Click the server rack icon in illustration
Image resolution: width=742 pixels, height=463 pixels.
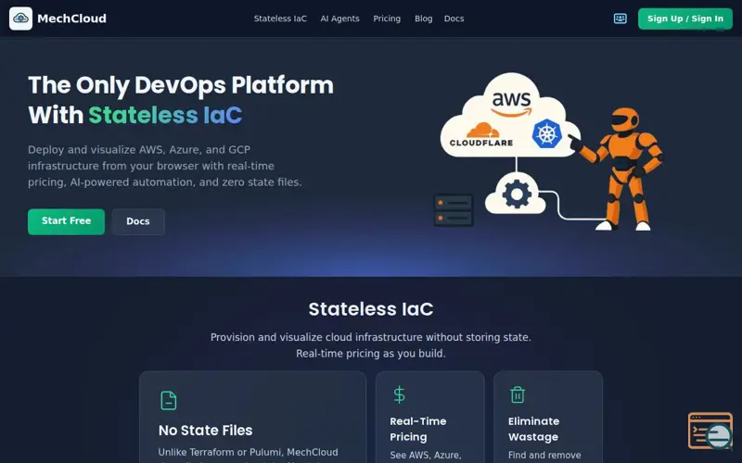pos(454,210)
